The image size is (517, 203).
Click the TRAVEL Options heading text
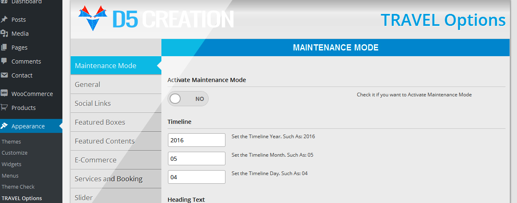point(443,20)
